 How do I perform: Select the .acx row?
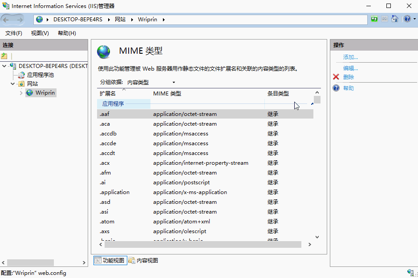[205, 163]
